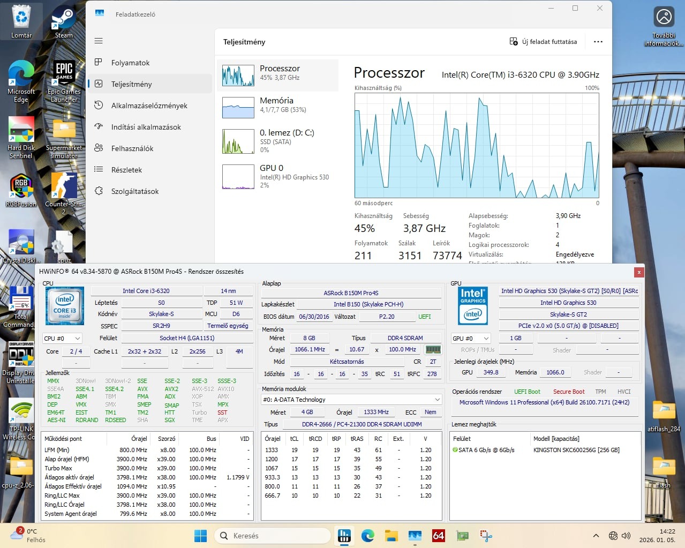Show hidden system tray icons chevron
The image size is (685, 548).
click(596, 536)
